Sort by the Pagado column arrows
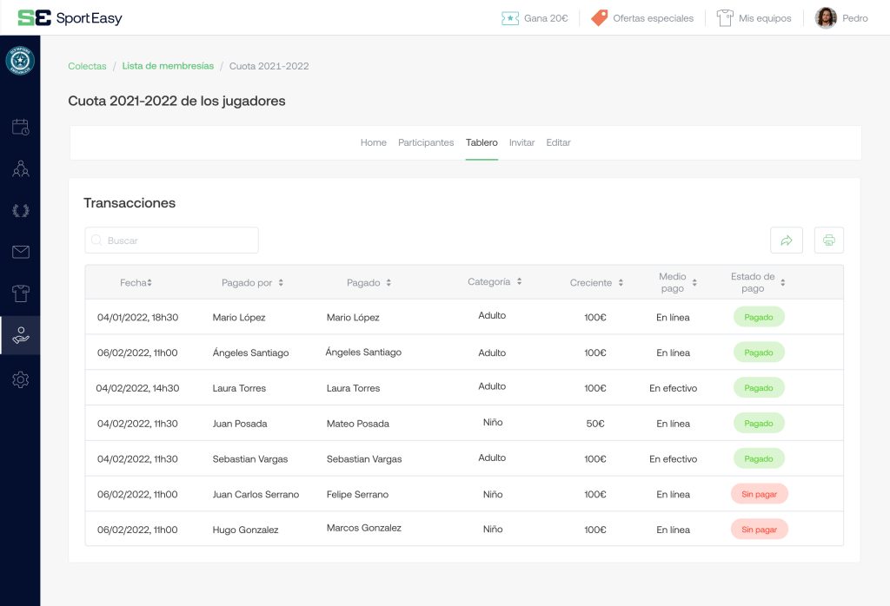Viewport: 890px width, 606px height. 389,282
